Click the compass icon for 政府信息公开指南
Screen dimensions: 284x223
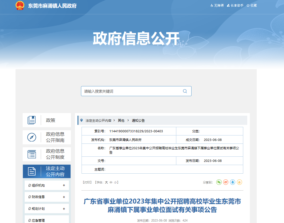(32, 137)
